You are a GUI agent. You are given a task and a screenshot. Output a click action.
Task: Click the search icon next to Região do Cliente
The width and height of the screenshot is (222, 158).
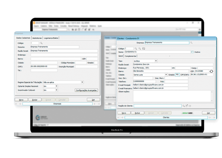click(184, 106)
